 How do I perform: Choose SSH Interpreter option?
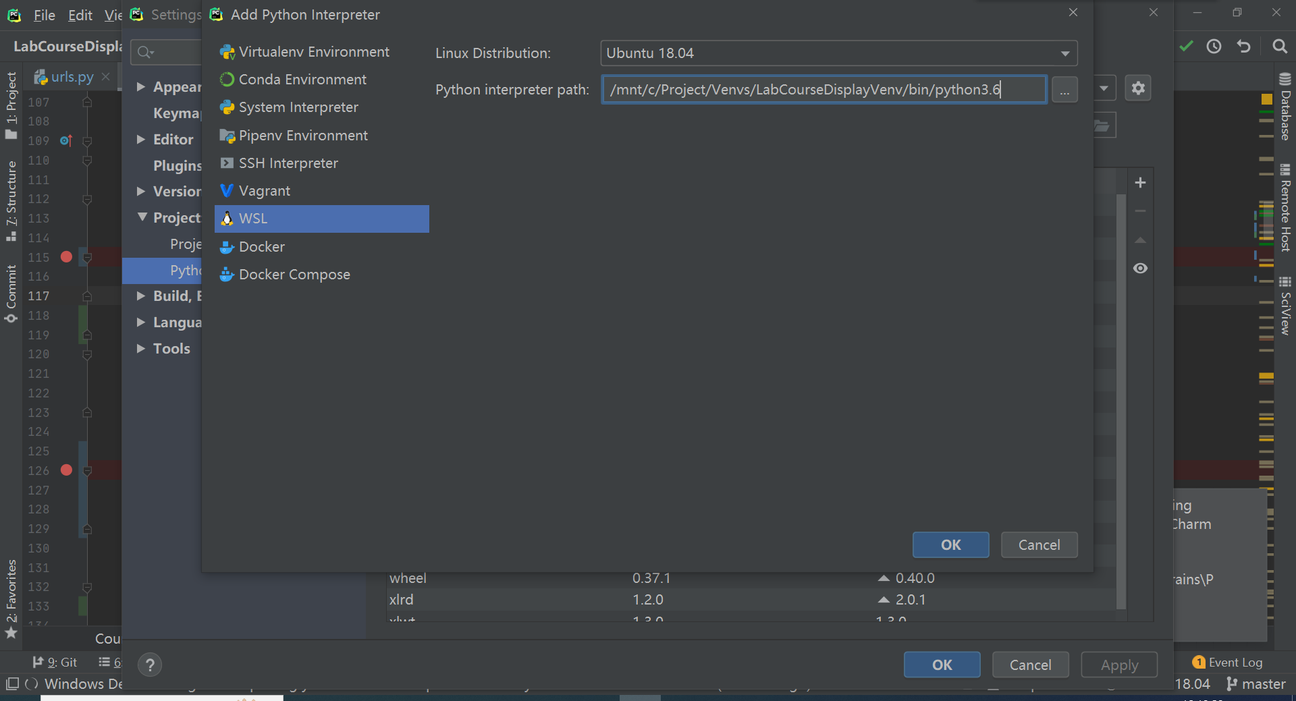tap(321, 163)
